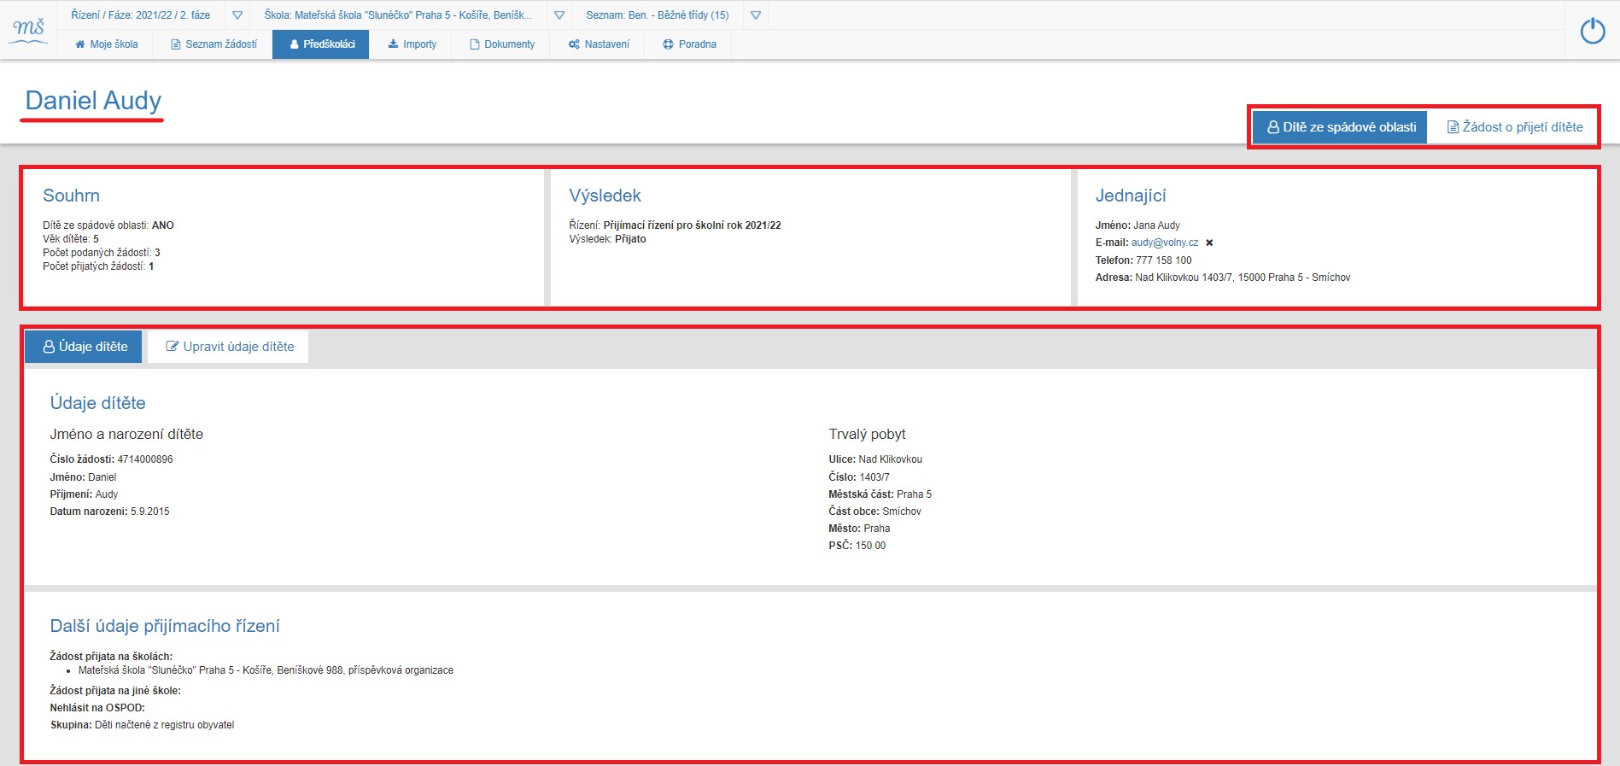The height and width of the screenshot is (766, 1620).
Task: Select Údaje dítěte tab
Action: tap(84, 347)
